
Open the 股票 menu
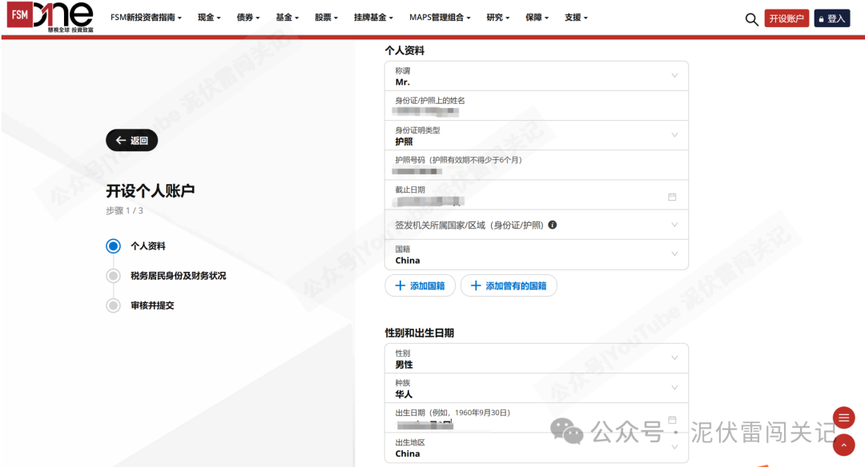(x=326, y=18)
